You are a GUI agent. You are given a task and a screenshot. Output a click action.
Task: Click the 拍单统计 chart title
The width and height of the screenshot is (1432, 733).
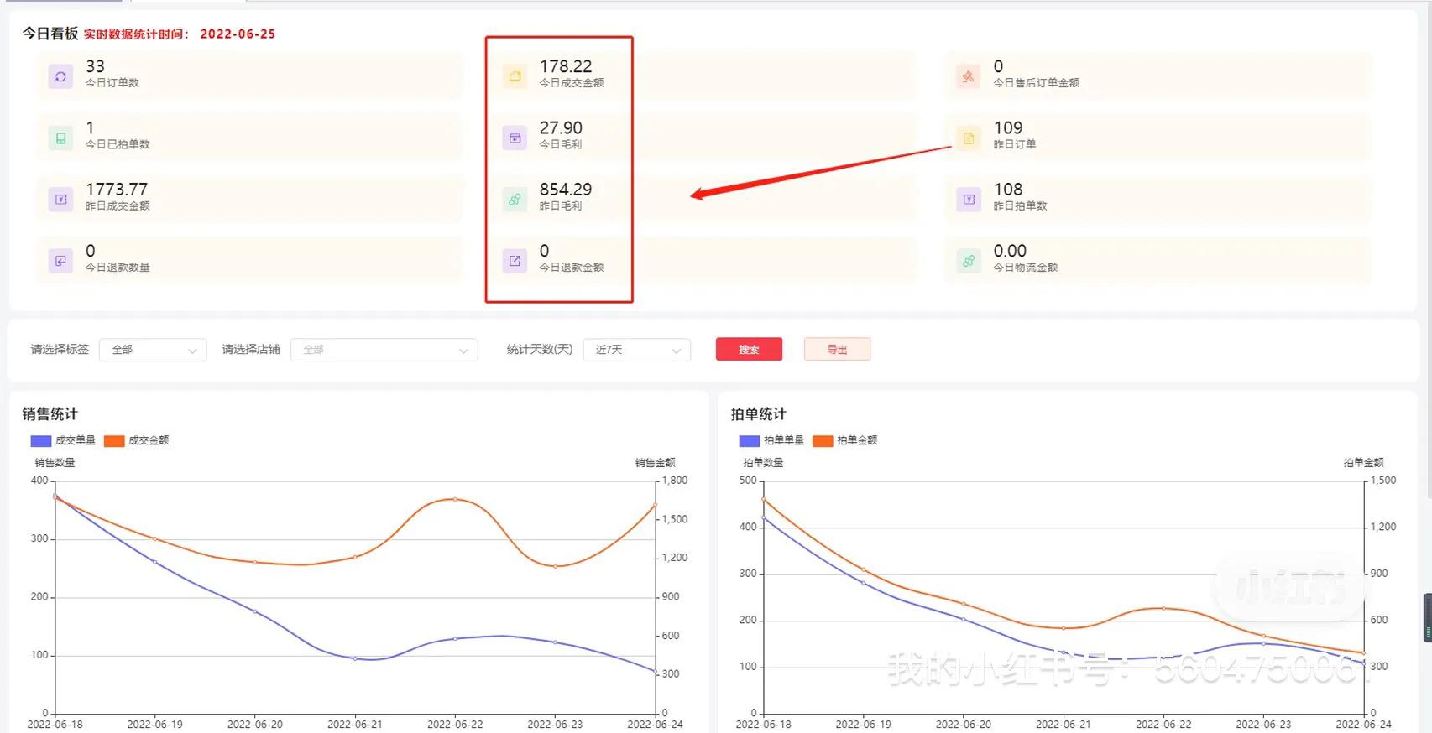[x=758, y=413]
